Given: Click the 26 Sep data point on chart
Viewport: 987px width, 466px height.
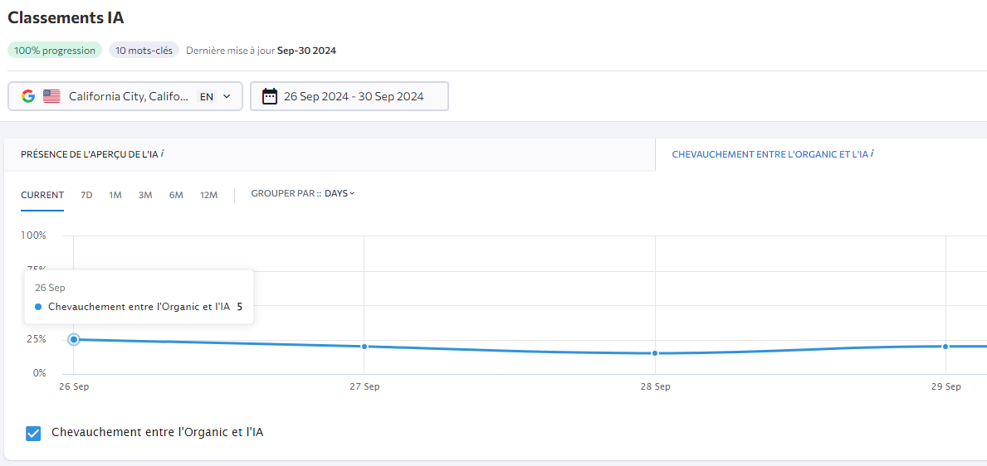Looking at the screenshot, I should pyautogui.click(x=74, y=339).
